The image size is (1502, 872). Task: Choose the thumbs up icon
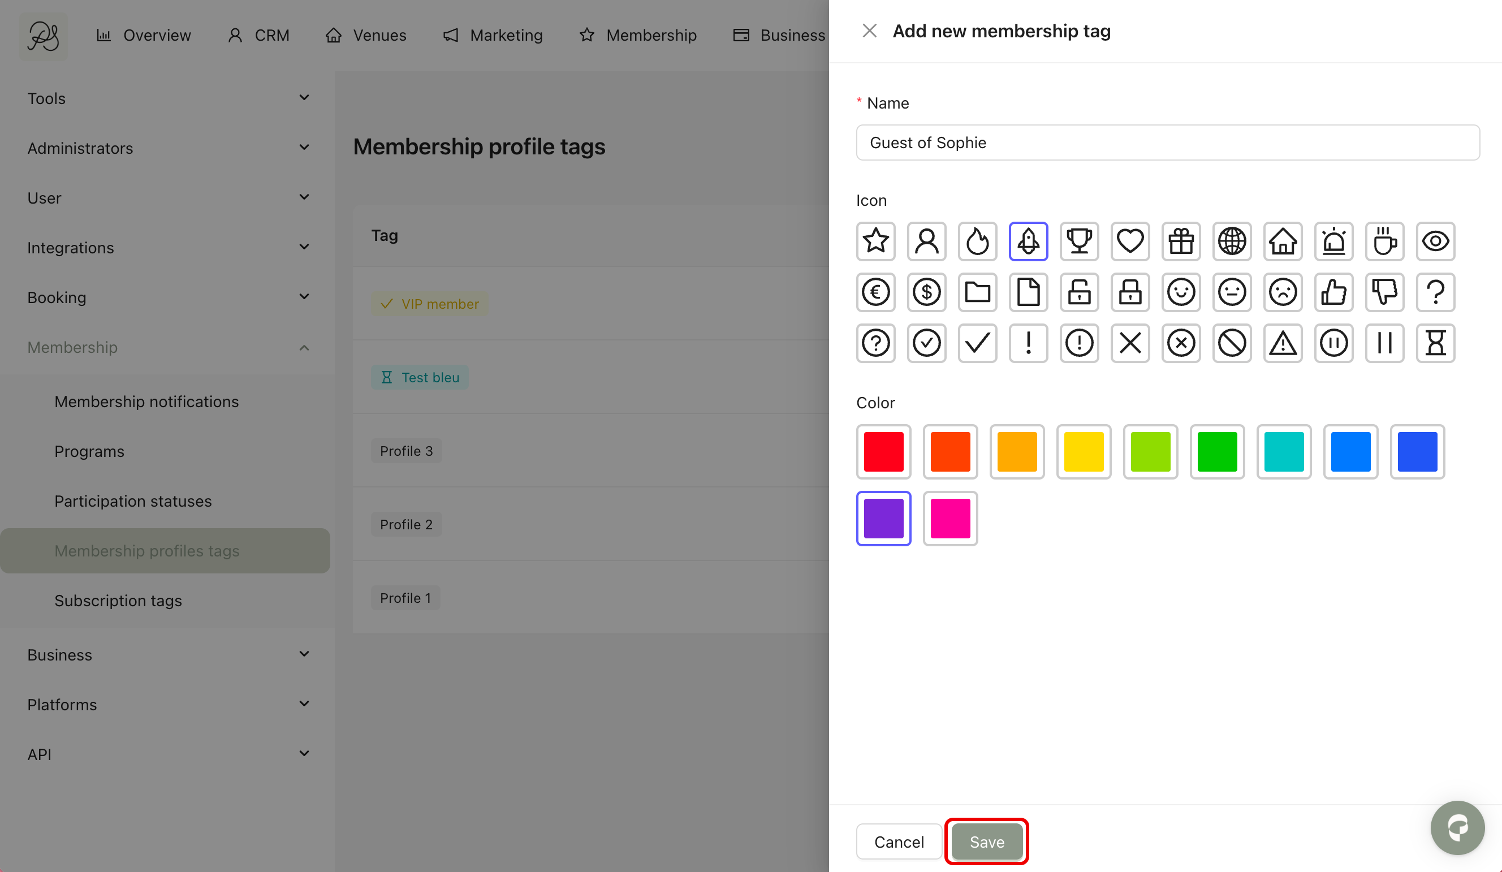pyautogui.click(x=1333, y=292)
